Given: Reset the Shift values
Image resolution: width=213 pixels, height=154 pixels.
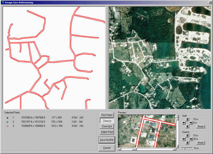Looking at the screenshot, I should tap(200, 126).
